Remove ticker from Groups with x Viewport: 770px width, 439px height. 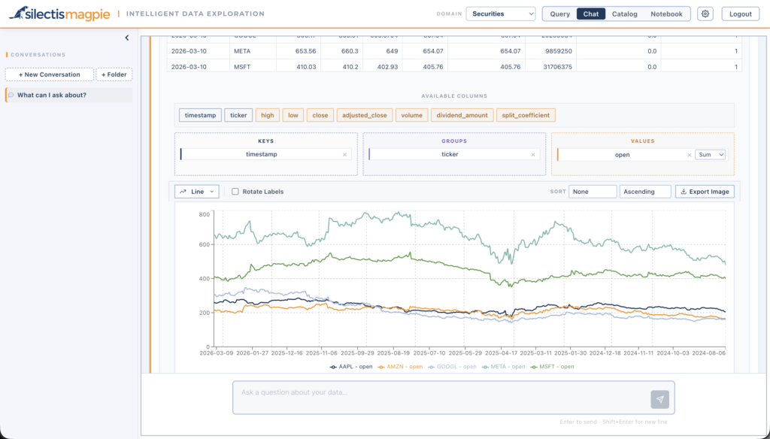pos(533,155)
